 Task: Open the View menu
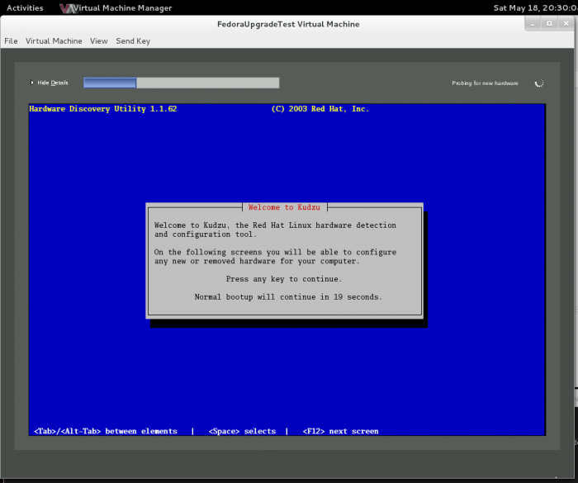(x=99, y=40)
